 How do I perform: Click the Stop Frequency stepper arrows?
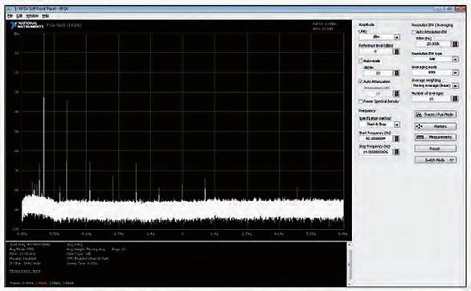(x=396, y=152)
